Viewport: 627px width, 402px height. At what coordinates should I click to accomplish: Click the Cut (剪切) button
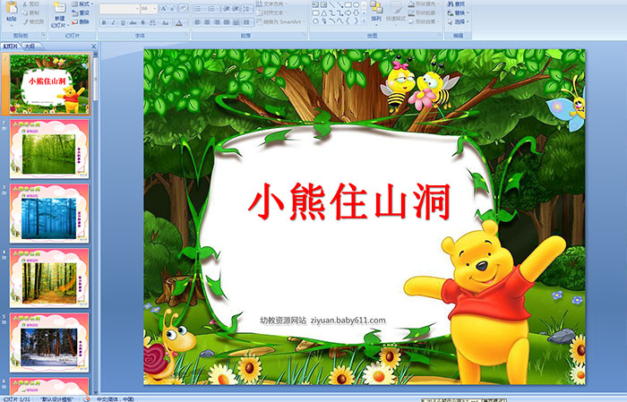pos(31,4)
